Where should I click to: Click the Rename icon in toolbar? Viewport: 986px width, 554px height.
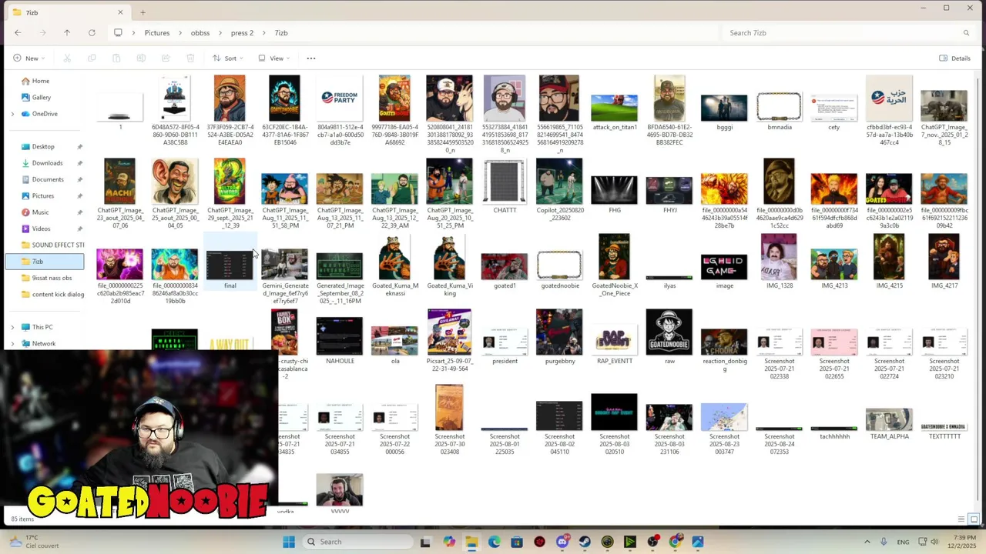coord(141,58)
